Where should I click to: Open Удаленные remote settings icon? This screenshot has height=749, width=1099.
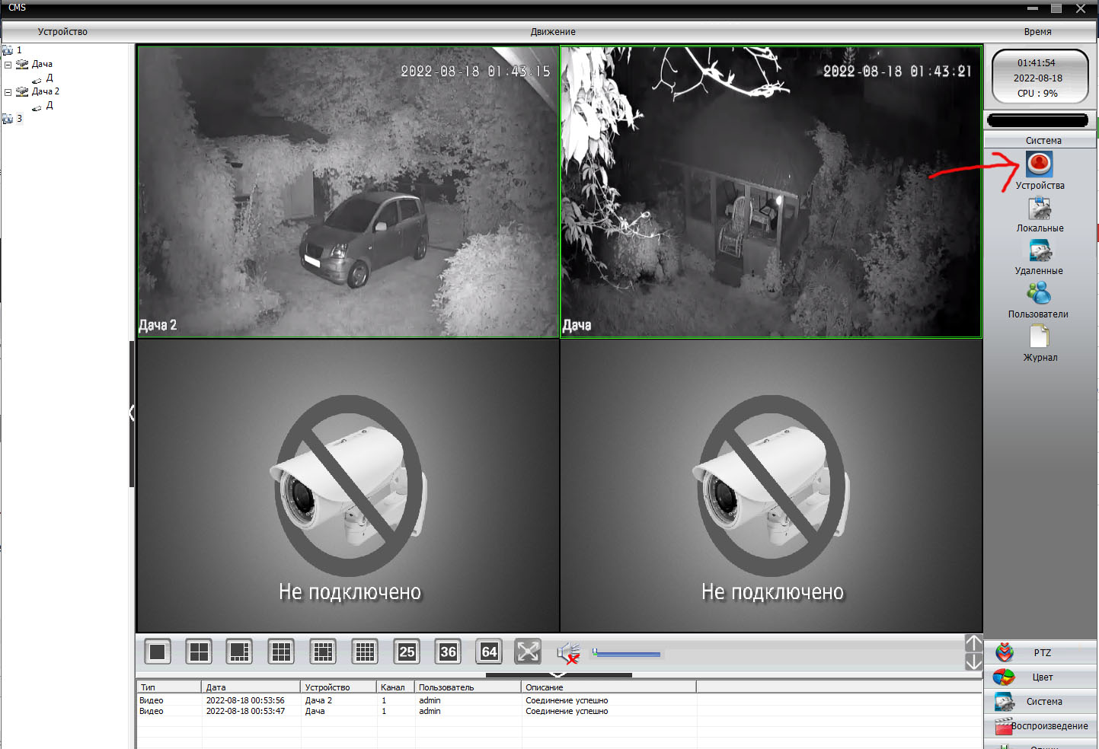[1039, 251]
